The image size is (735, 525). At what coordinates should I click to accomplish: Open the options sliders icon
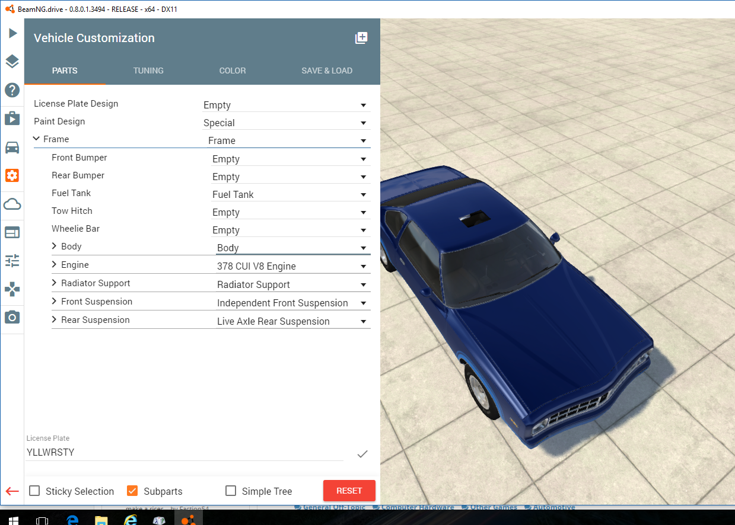click(x=12, y=261)
